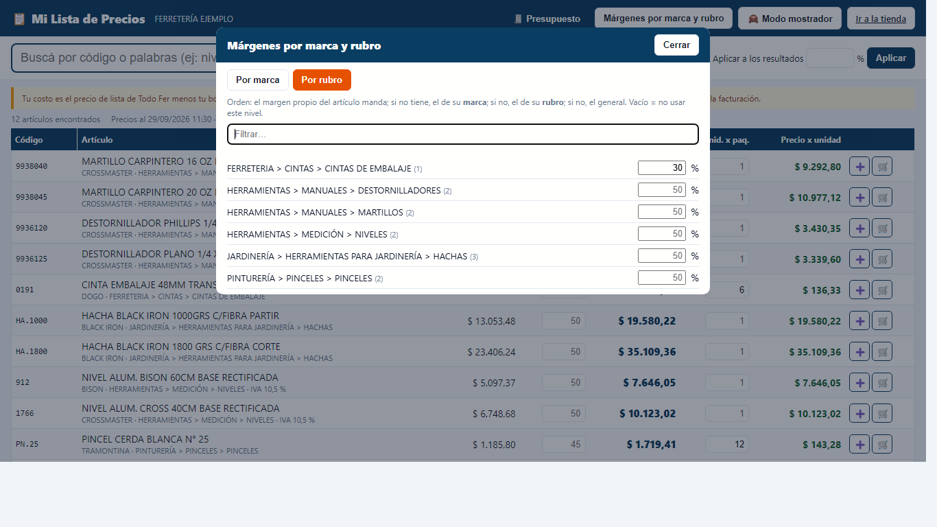Screen dimensions: 937x527
Task: Edit margin field on HACHA 1000GRS row
Action: [564, 320]
